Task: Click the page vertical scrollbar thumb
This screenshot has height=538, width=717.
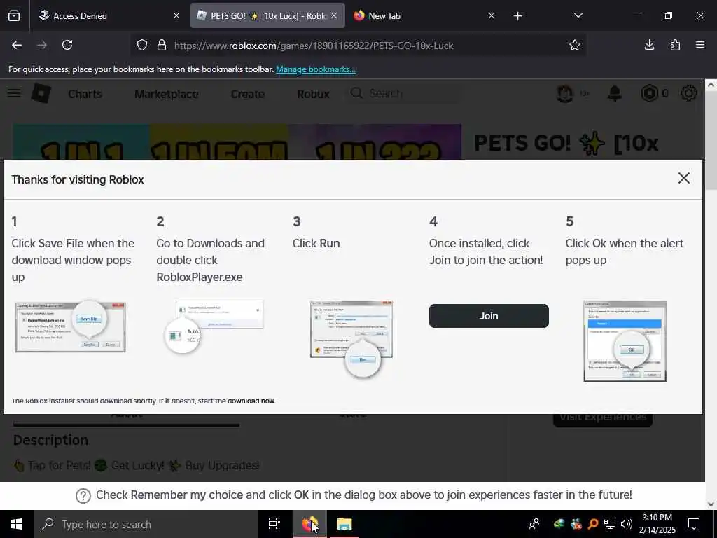Action: [x=711, y=139]
